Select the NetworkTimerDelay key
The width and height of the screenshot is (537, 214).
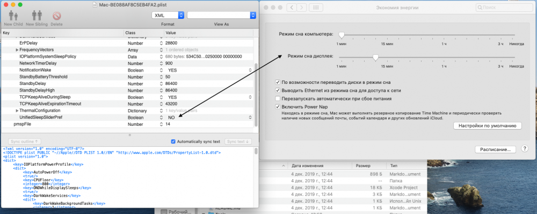click(38, 63)
